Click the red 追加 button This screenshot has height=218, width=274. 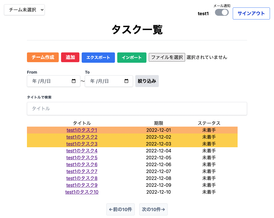point(70,57)
